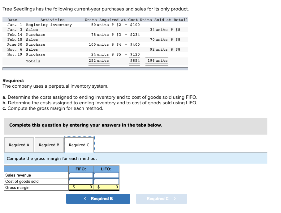Image resolution: width=281 pixels, height=213 pixels.
Task: Click the left chevron beside Required B
Action: 85,199
